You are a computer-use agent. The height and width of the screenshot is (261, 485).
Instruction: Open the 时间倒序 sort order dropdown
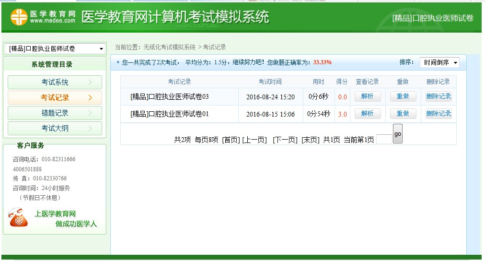tap(439, 62)
